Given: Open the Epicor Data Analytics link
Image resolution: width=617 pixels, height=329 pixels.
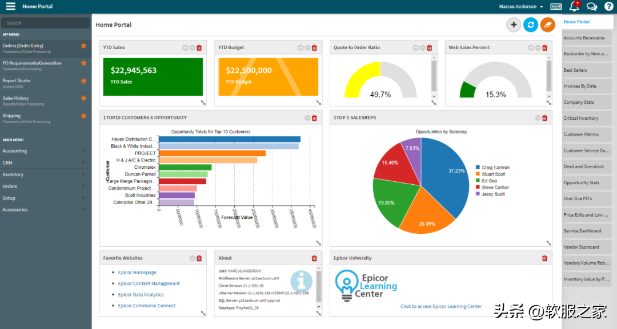Looking at the screenshot, I should click(x=141, y=295).
